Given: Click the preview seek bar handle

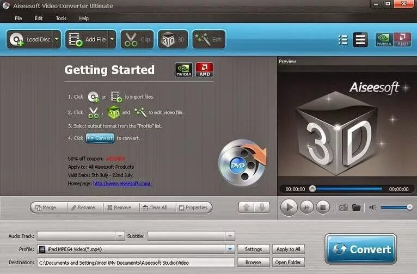Looking at the screenshot, I should click(312, 189).
